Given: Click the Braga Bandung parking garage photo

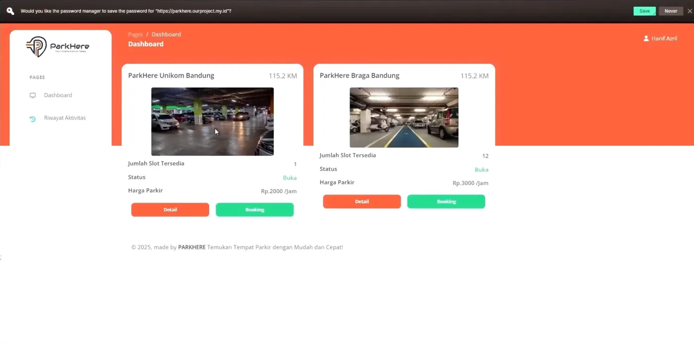Looking at the screenshot, I should pos(404,117).
